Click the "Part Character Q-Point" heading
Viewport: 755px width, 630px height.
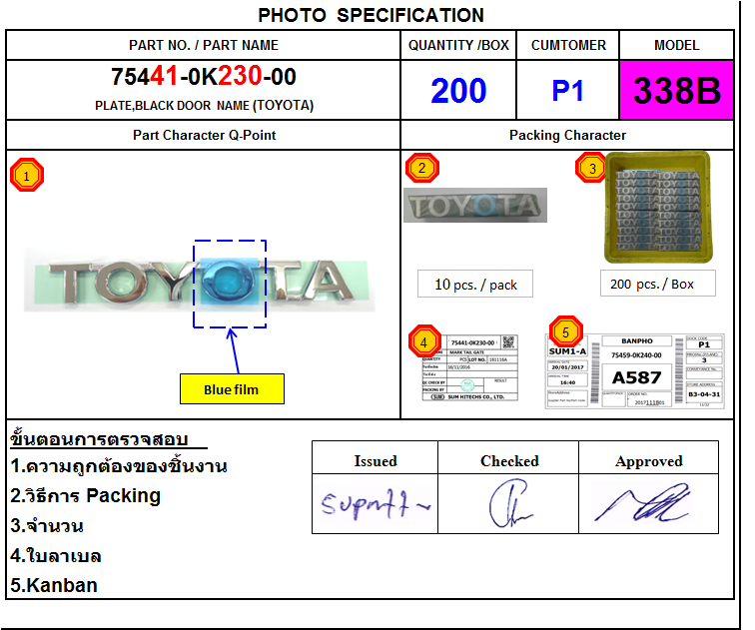point(204,135)
